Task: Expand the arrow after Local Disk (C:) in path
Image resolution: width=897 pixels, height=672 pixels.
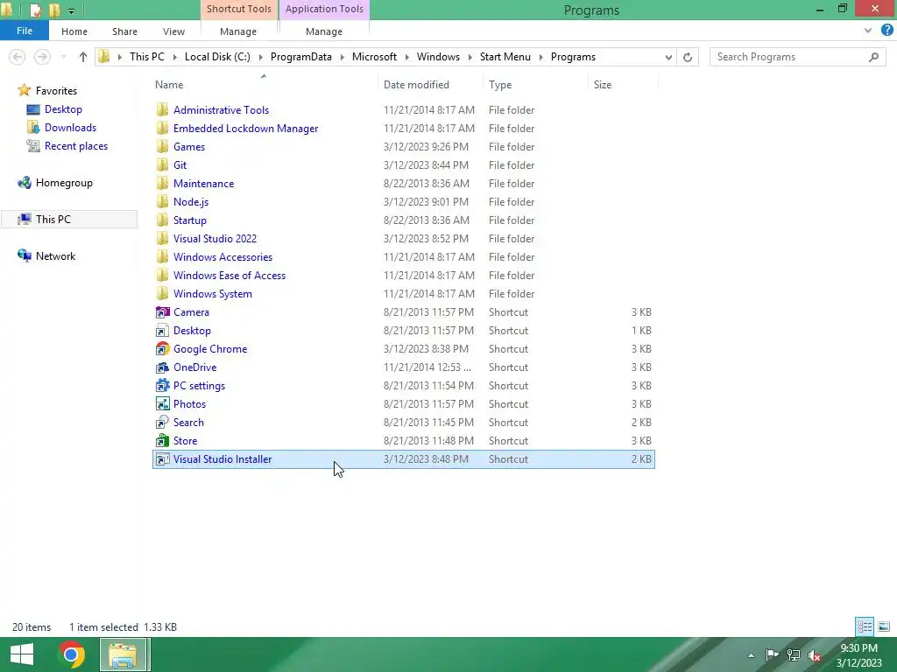Action: click(x=261, y=57)
